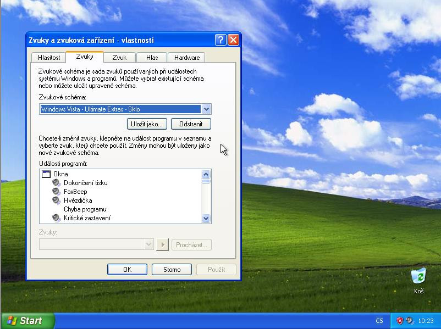Click the Uložit jako... button
441x329 pixels.
pos(147,124)
